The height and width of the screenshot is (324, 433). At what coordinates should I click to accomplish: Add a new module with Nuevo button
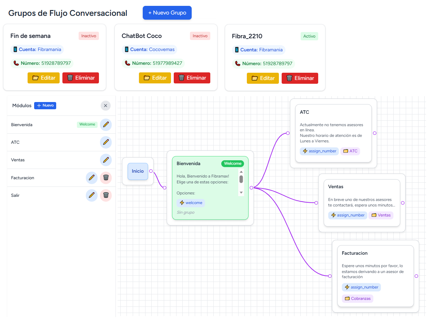coord(45,105)
